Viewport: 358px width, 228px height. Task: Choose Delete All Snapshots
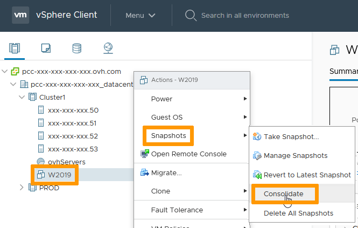click(x=298, y=213)
